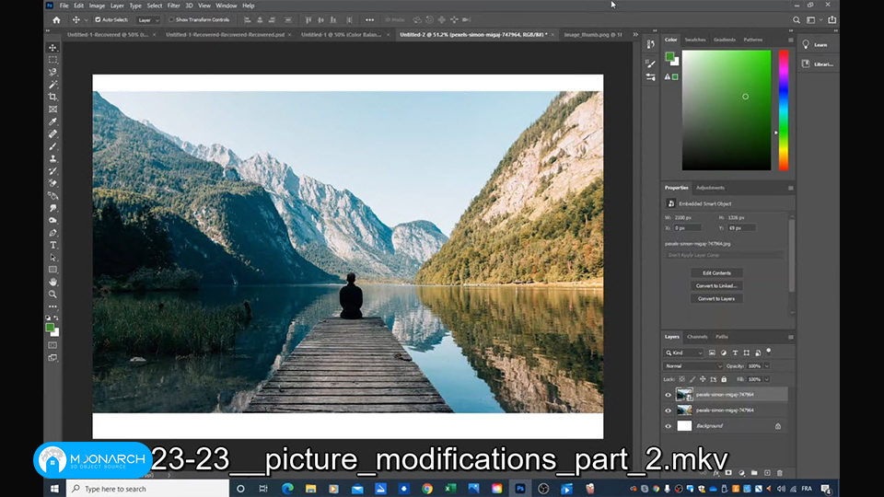The image size is (884, 497).
Task: Click the Share image icon
Action: [x=832, y=19]
